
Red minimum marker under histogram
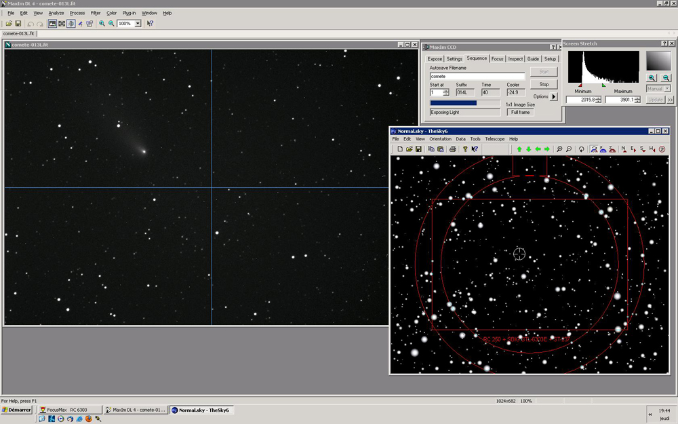(580, 85)
